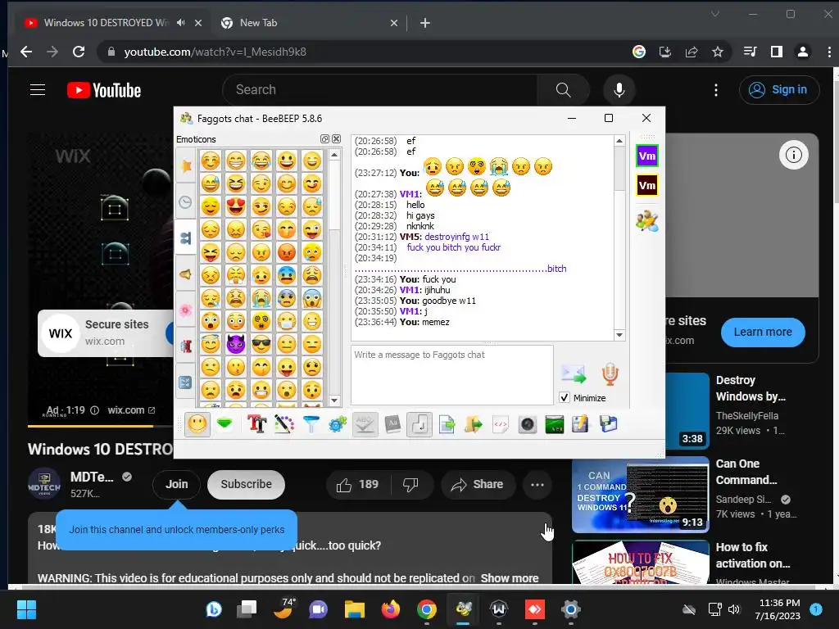This screenshot has width=839, height=629.
Task: Focus the Write a message input box
Action: click(x=452, y=374)
